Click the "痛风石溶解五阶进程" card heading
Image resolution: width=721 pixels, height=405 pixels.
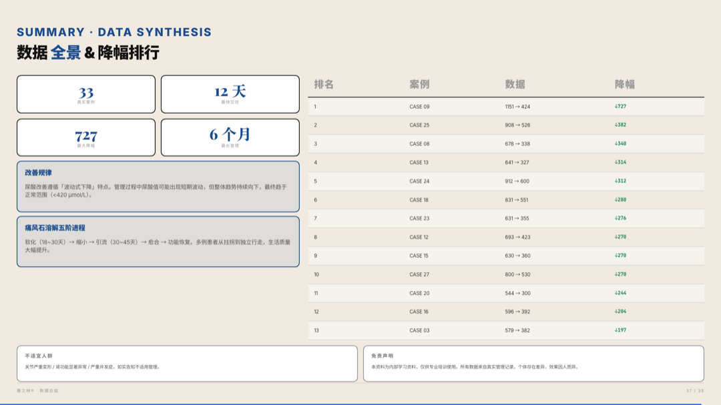(x=55, y=228)
